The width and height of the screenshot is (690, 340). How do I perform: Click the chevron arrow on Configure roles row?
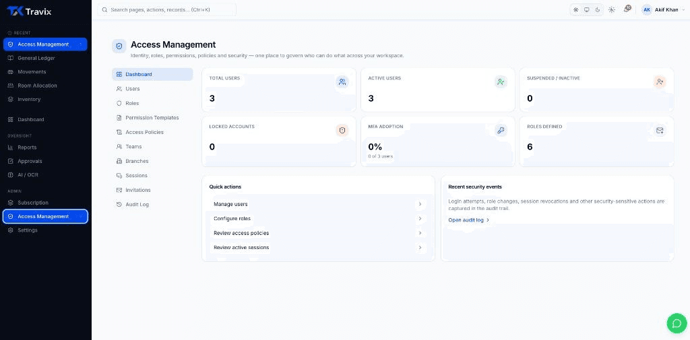[420, 219]
